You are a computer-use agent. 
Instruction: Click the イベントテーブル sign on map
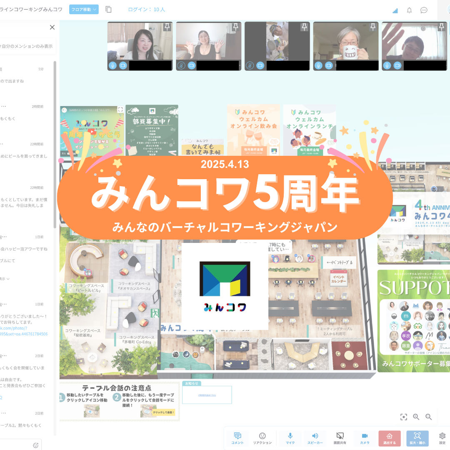tap(340, 262)
